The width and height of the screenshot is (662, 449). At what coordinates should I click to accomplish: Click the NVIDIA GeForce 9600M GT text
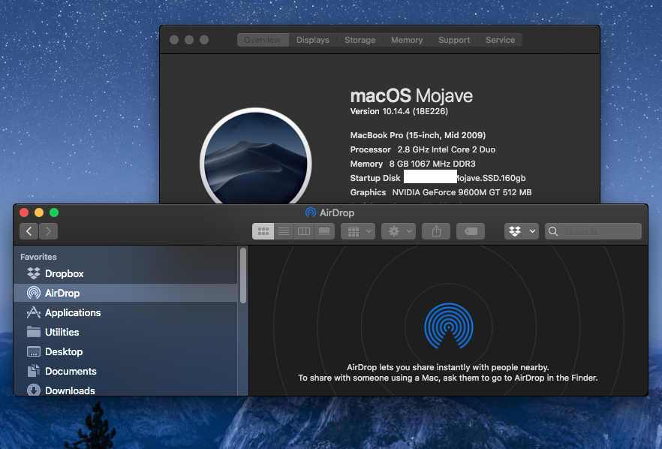click(x=462, y=192)
